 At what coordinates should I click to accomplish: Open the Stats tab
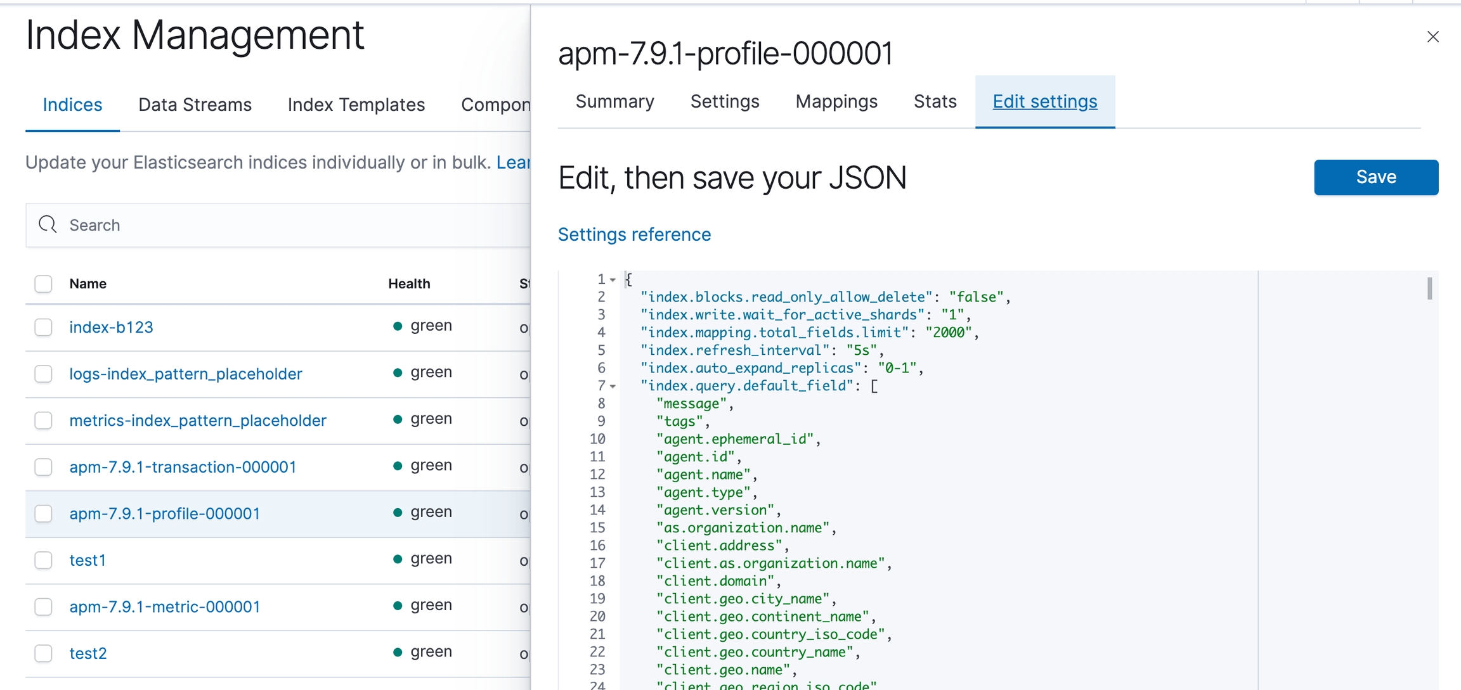tap(935, 101)
